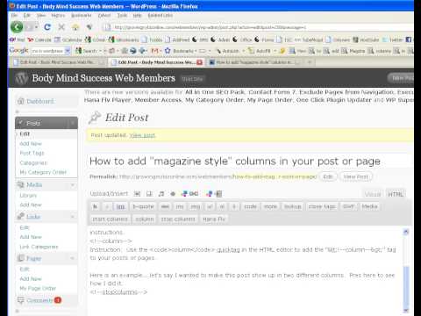Viewport: 421px width, 316px height.
Task: Open the Tools menu
Action: click(122, 15)
